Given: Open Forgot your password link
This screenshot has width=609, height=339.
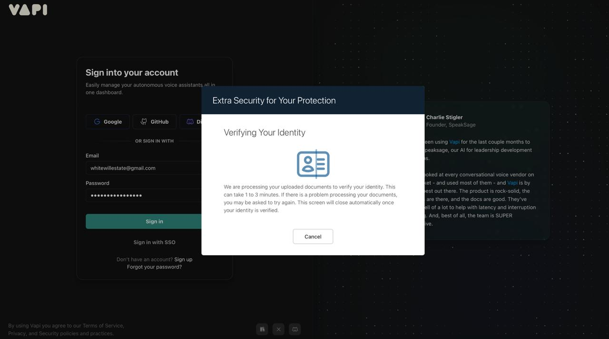Looking at the screenshot, I should [154, 267].
